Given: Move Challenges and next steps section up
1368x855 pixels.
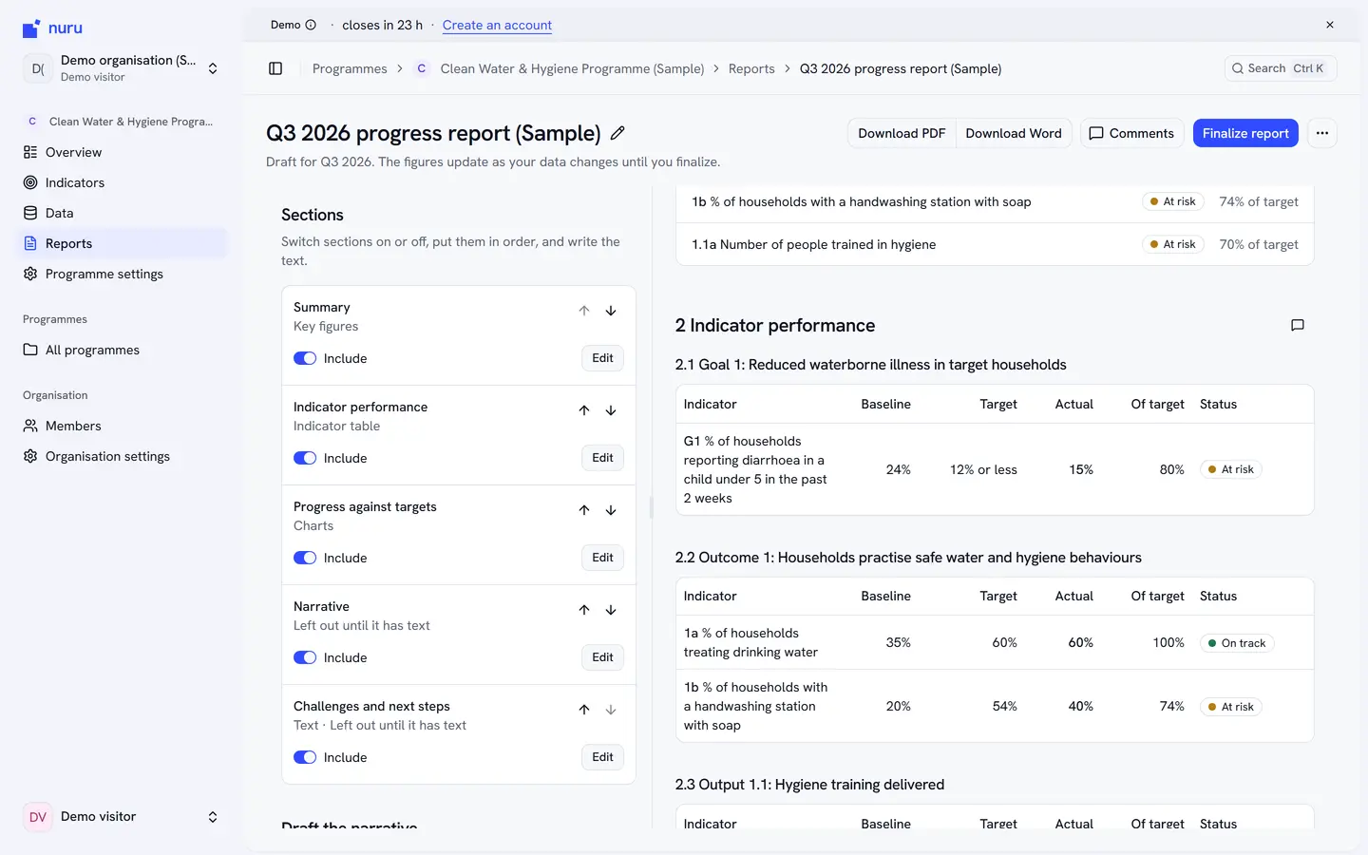Looking at the screenshot, I should click(x=584, y=710).
